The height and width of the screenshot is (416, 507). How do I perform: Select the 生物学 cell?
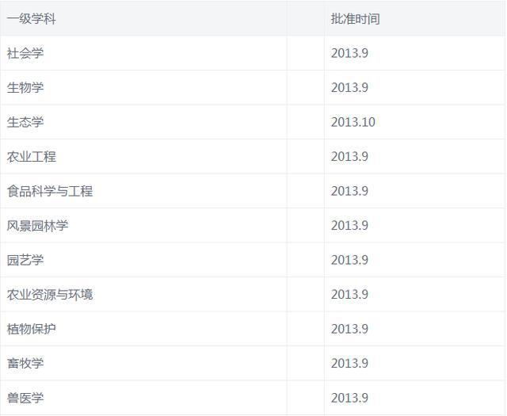(25, 87)
